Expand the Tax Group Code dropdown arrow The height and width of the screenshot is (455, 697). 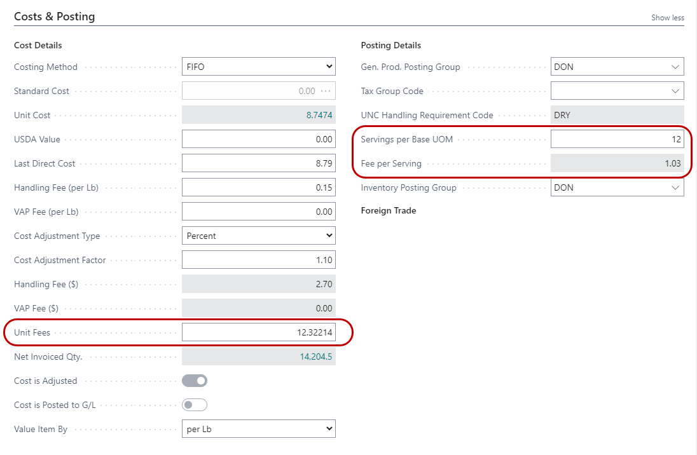(x=675, y=91)
